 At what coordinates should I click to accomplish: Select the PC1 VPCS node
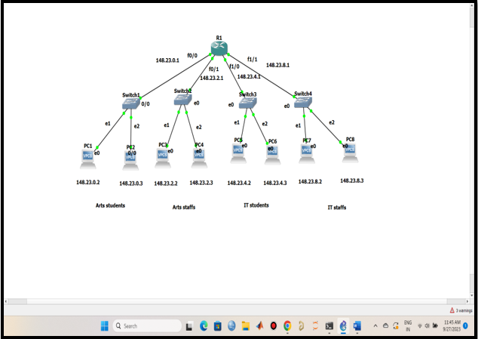coord(87,159)
